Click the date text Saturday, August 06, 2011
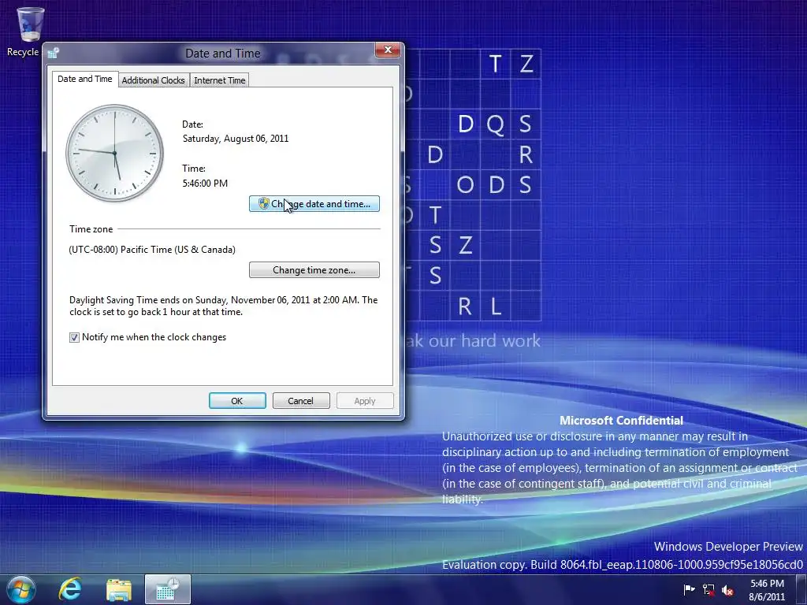 click(x=236, y=139)
